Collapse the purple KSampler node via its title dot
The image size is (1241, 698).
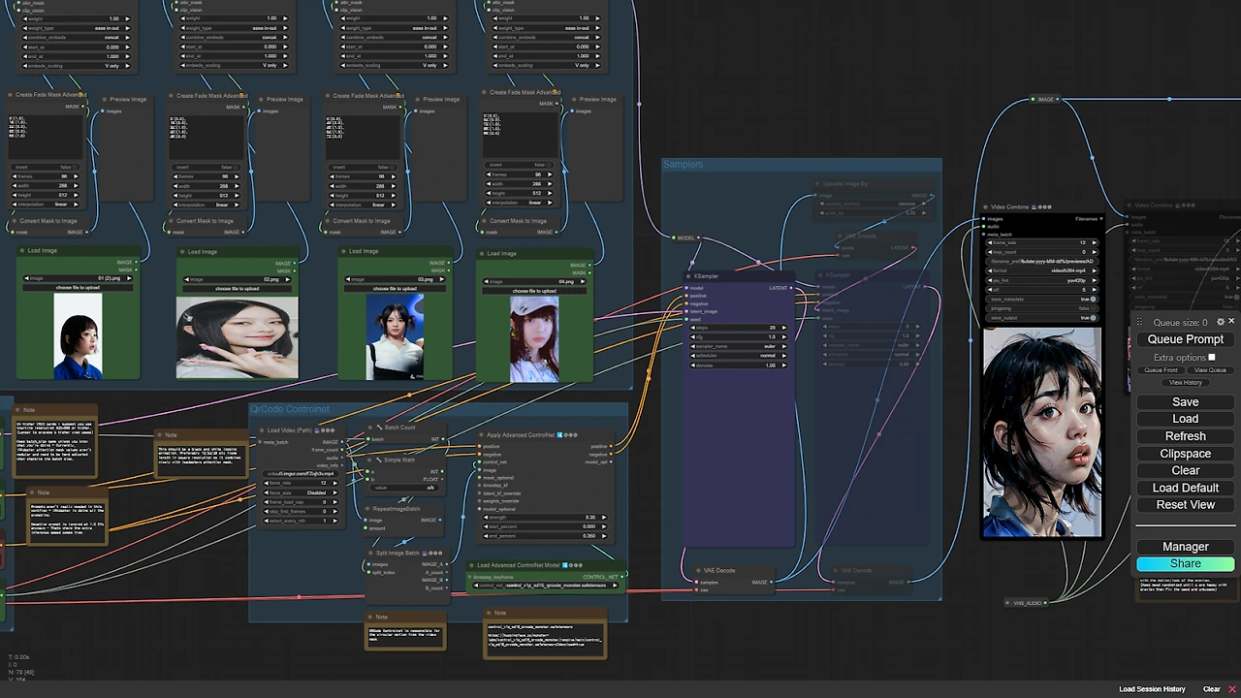point(689,276)
